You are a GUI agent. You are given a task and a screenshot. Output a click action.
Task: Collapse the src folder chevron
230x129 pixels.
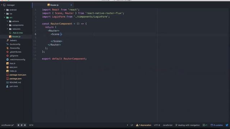[x=5, y=18]
